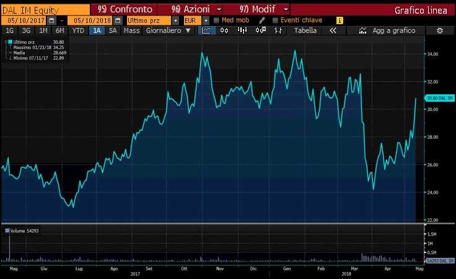Select the annotated candle chart icon

click(261, 30)
